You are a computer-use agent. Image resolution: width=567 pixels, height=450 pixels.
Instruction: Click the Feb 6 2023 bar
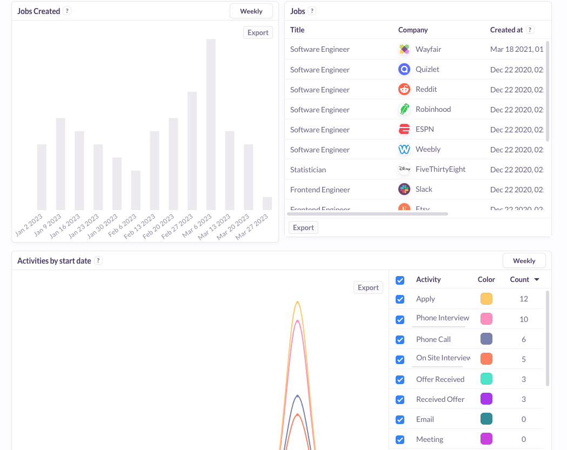(x=136, y=190)
